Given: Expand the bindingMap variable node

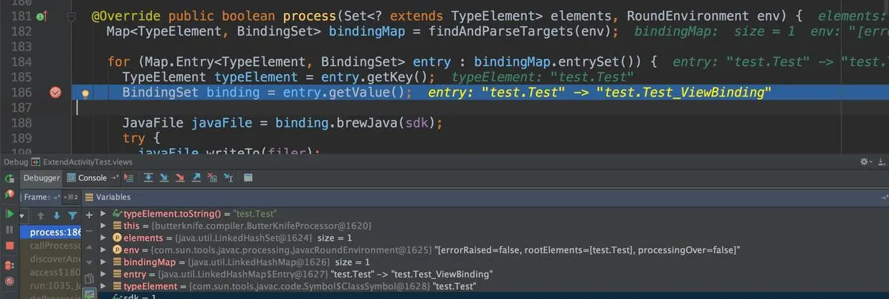Looking at the screenshot, I should click(x=103, y=262).
